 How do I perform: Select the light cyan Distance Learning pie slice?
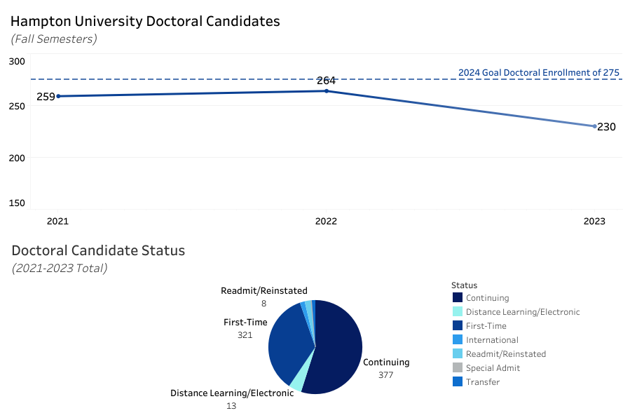click(x=297, y=382)
